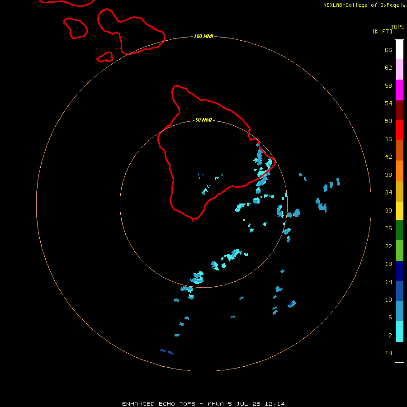Click the legend value 58
Viewport: 407px width, 407px height.
click(x=388, y=85)
